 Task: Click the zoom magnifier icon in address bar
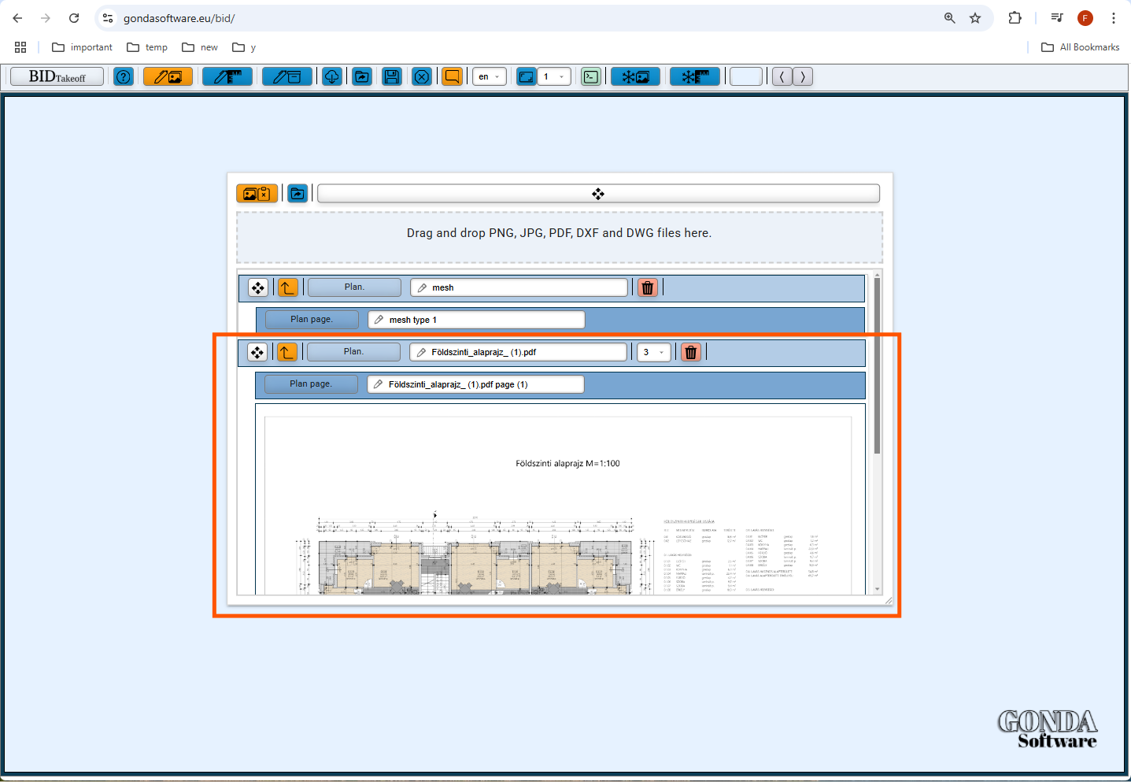coord(950,18)
